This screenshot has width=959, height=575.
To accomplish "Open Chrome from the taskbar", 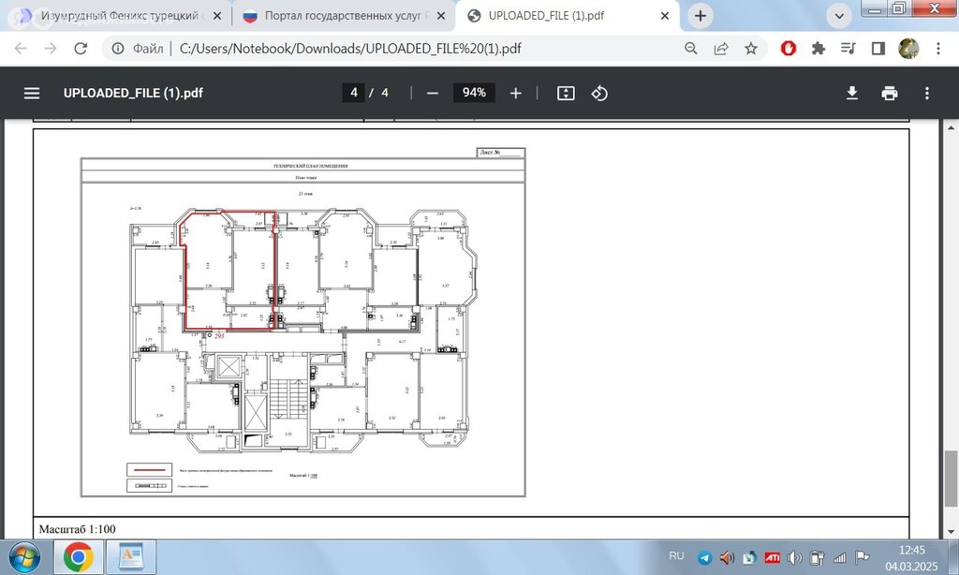I will [78, 557].
